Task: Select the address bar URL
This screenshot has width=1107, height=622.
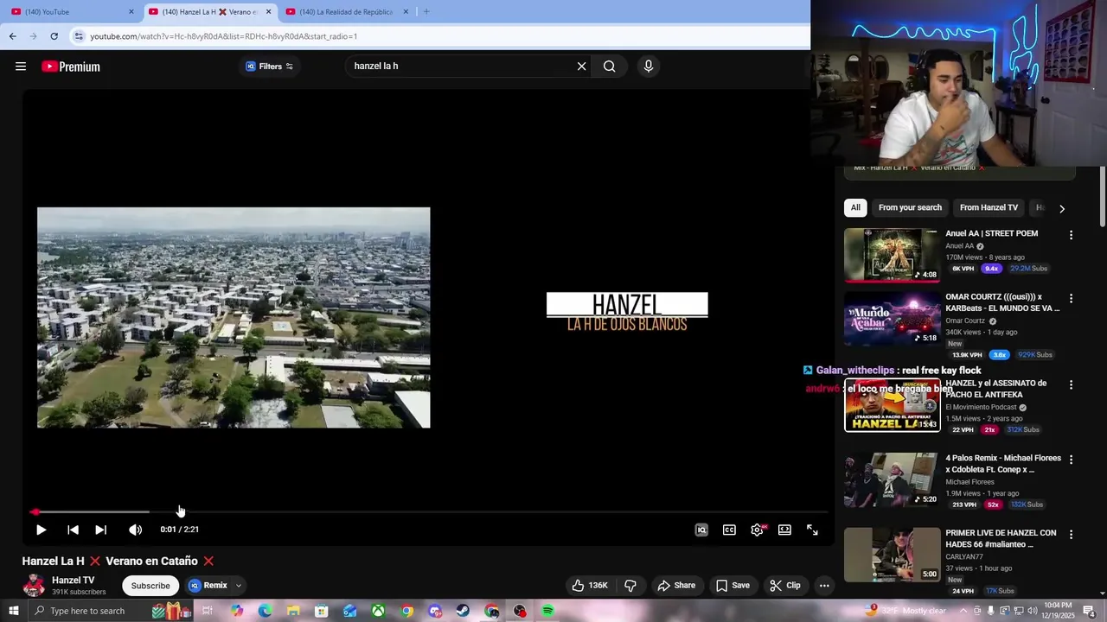Action: pyautogui.click(x=224, y=36)
